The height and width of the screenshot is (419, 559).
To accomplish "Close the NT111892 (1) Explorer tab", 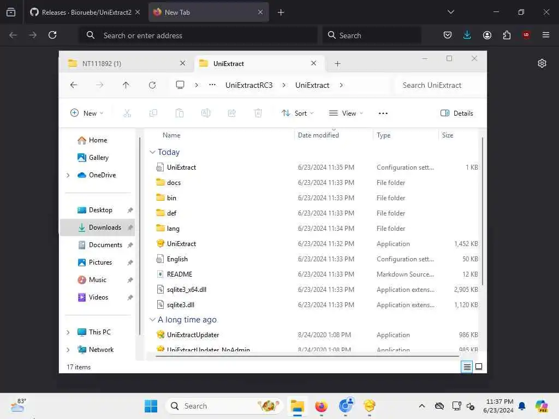I will click(182, 63).
